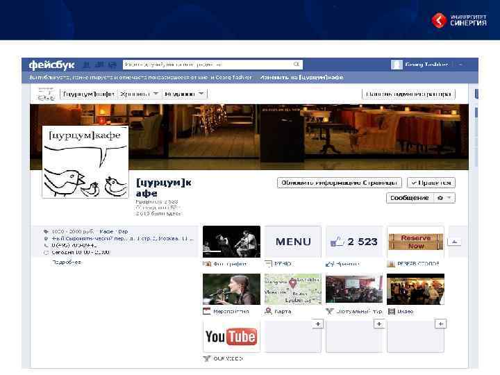Click the фейсбук logo

click(51, 65)
